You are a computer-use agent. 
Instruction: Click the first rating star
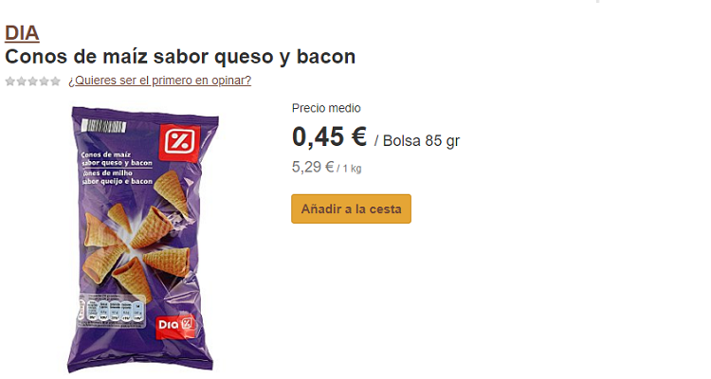point(10,81)
